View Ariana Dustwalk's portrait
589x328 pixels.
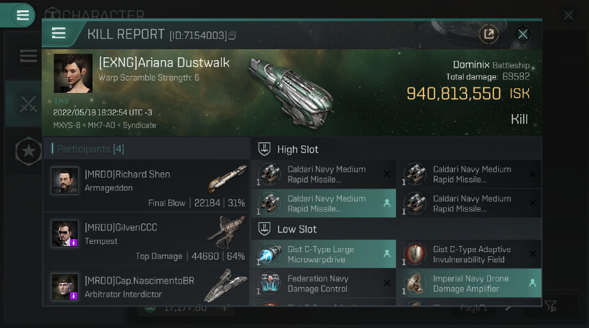click(x=73, y=74)
